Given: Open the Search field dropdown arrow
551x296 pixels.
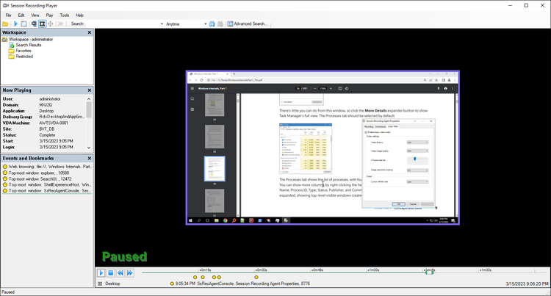Looking at the screenshot, I should [x=162, y=24].
